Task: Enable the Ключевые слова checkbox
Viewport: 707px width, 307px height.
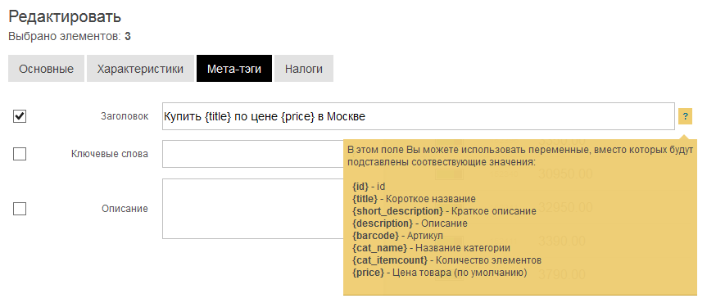Action: coord(20,154)
